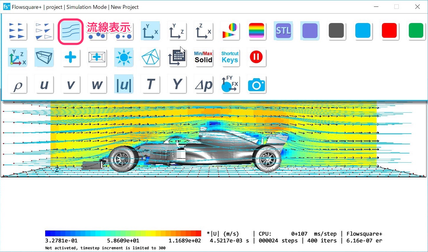Select the rainbow colormap stripes icon

click(257, 31)
